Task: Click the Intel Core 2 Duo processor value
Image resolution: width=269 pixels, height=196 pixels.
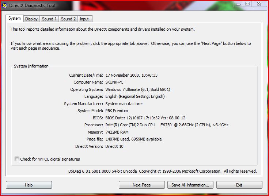Action: 167,125
